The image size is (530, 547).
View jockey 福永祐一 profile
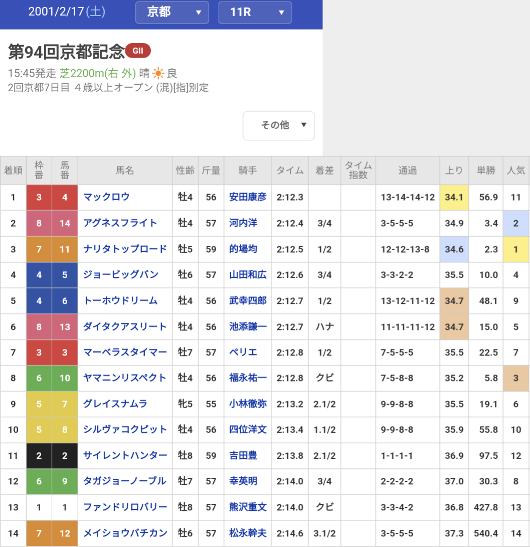click(x=248, y=378)
